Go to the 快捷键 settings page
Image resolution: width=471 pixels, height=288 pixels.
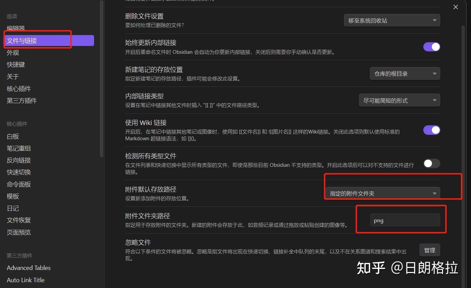[16, 64]
